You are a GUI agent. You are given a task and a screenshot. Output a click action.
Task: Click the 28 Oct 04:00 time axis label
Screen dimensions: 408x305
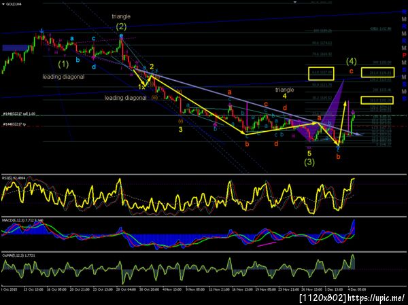tap(125, 289)
